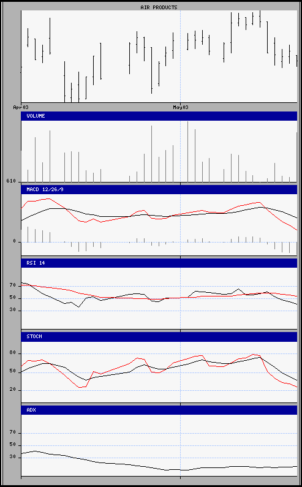Click the AIR PRODUCTS chart title
Screen dimensions: 302x487
[x=159, y=7]
